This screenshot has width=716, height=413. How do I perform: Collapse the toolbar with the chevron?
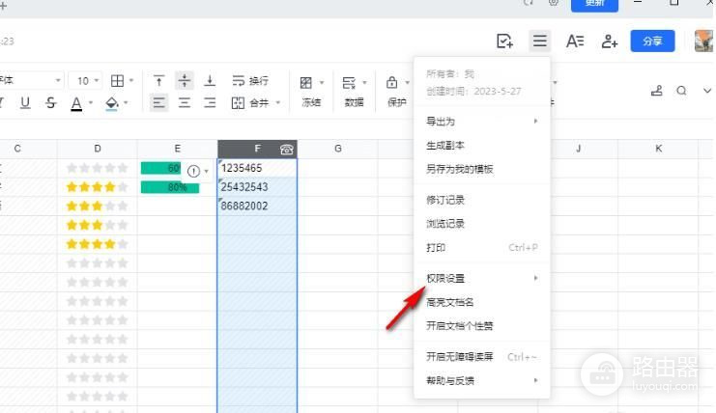coord(707,91)
